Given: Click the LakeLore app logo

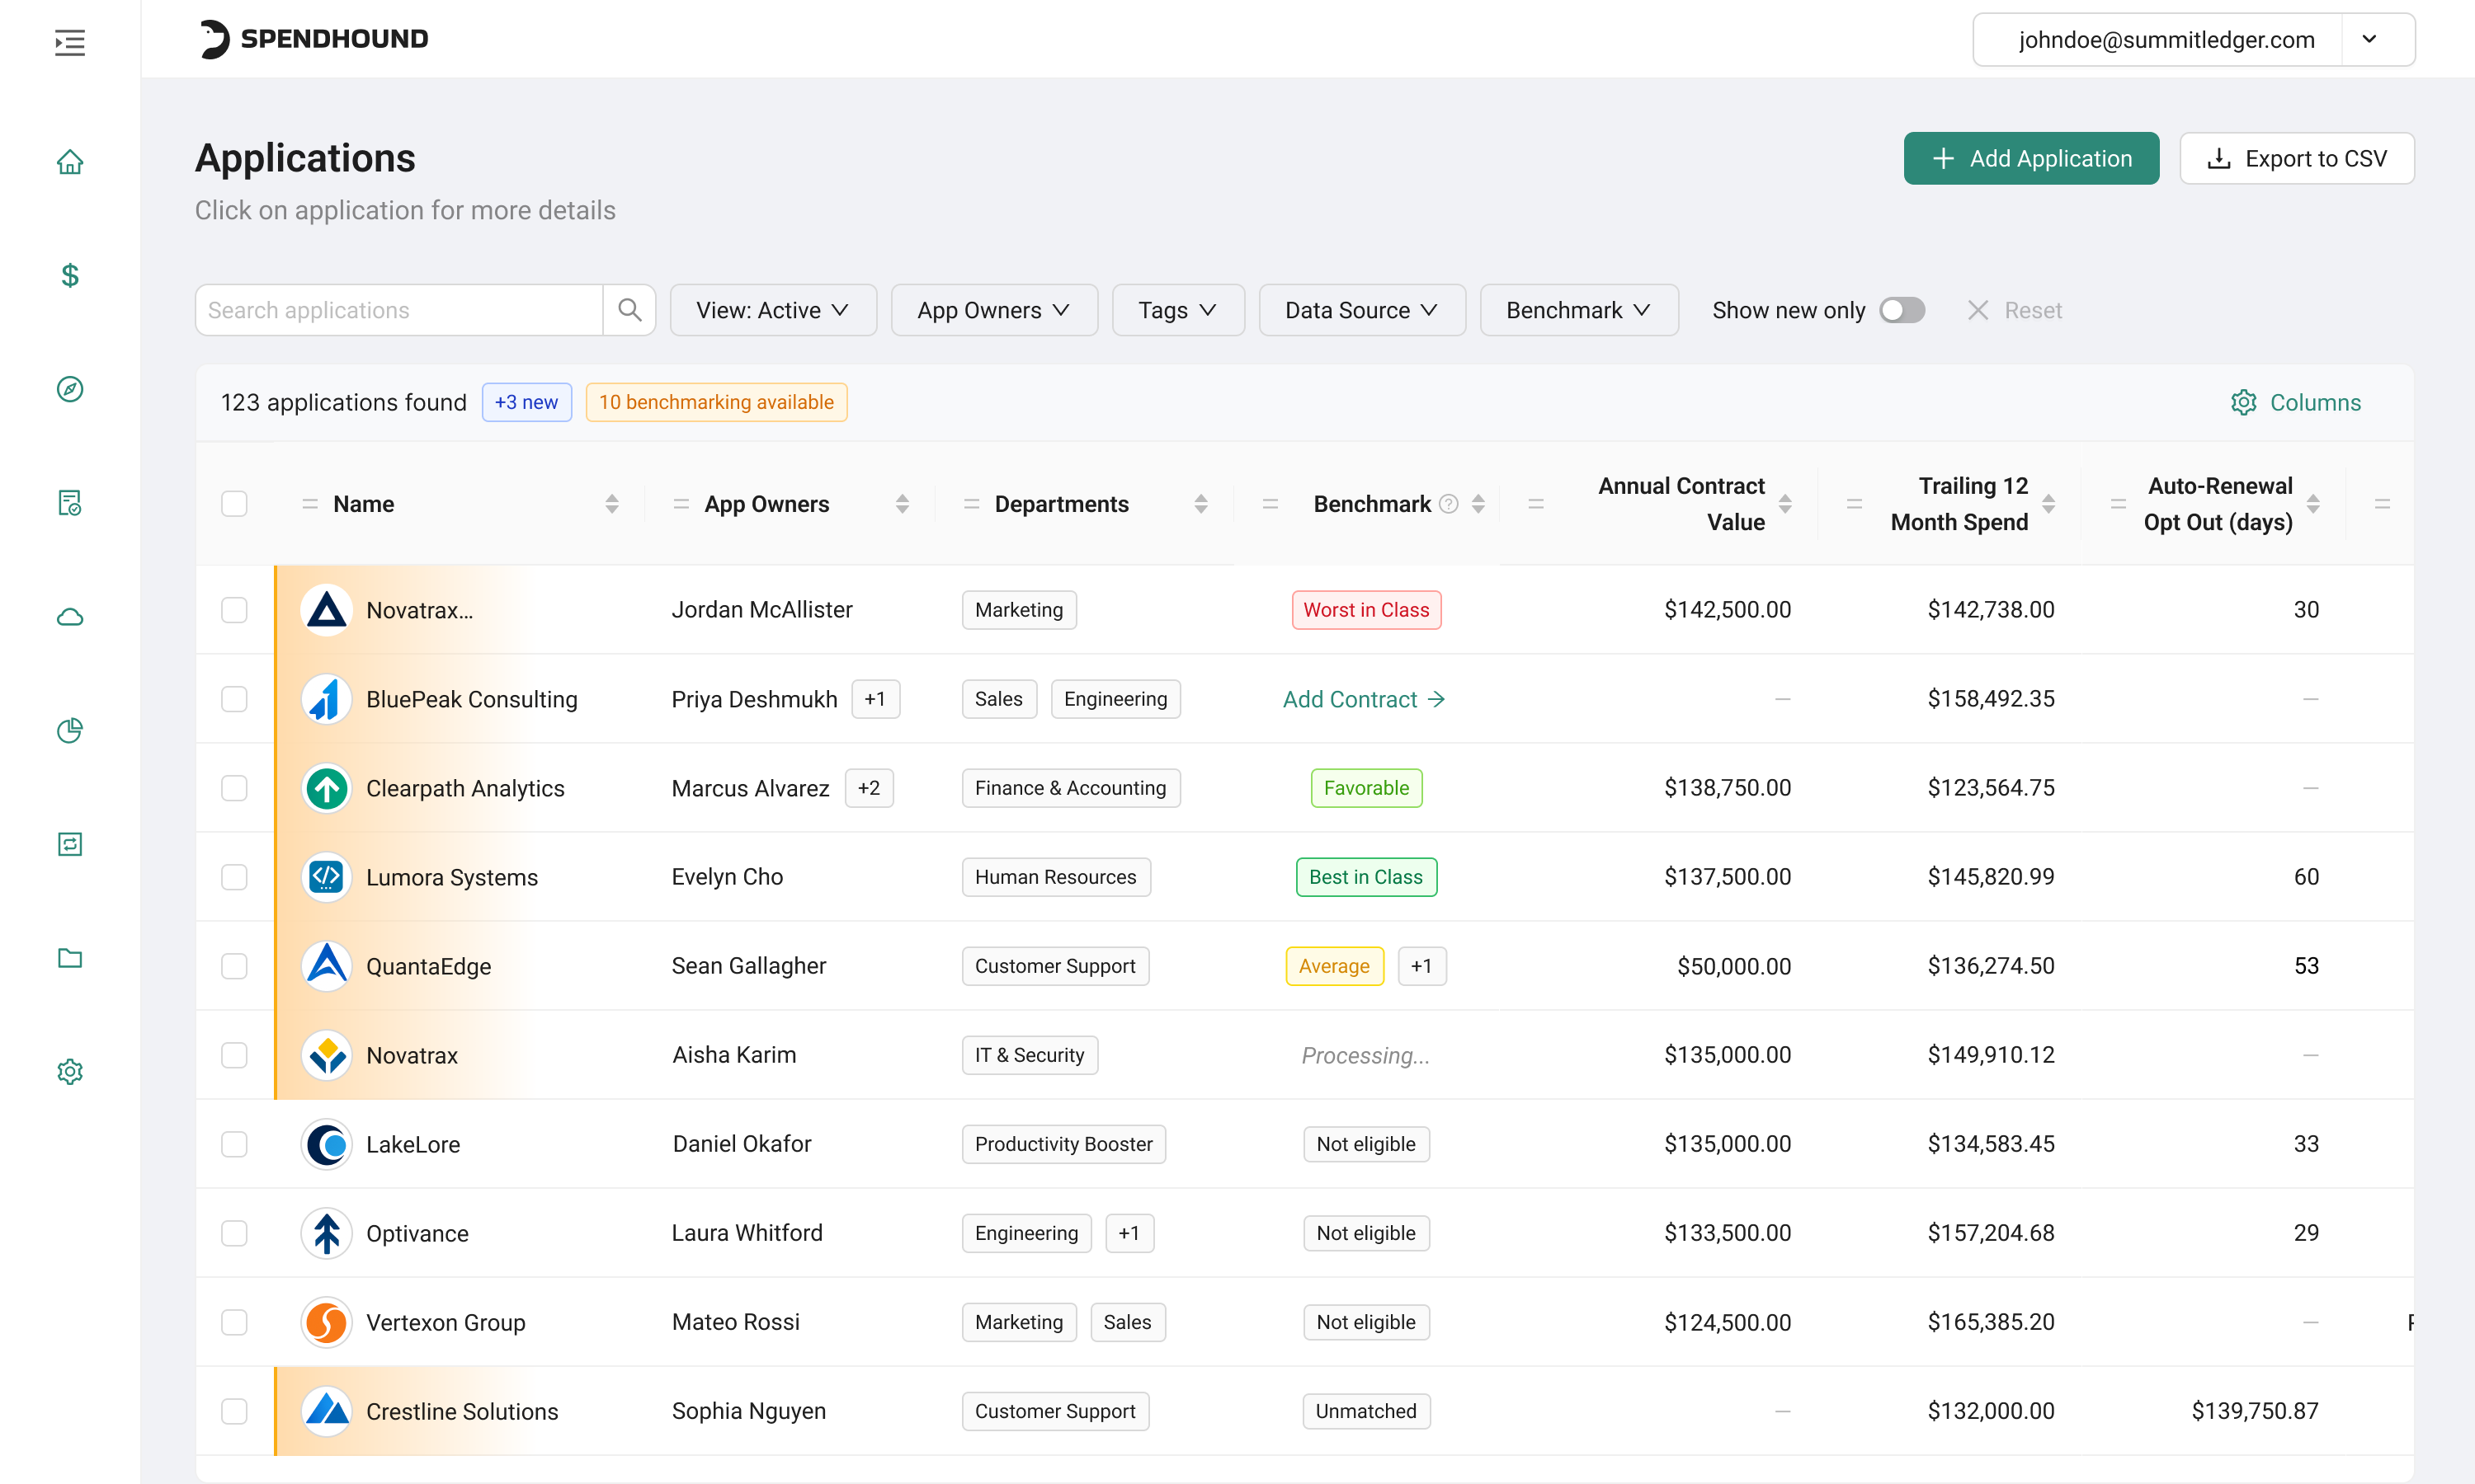Looking at the screenshot, I should point(326,1144).
